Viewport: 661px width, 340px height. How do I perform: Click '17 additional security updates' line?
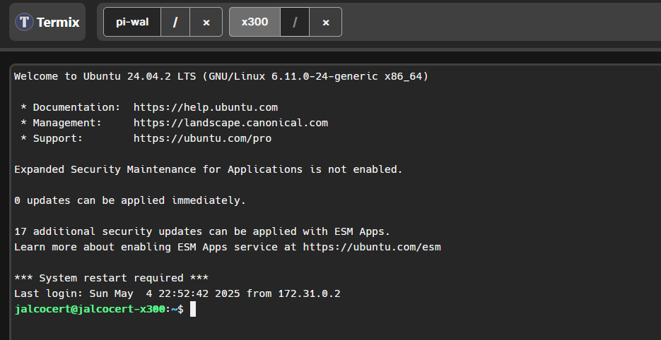click(x=202, y=231)
